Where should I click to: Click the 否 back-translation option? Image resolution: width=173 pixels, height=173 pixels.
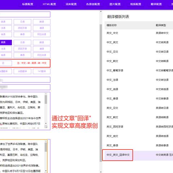[x=6, y=63]
